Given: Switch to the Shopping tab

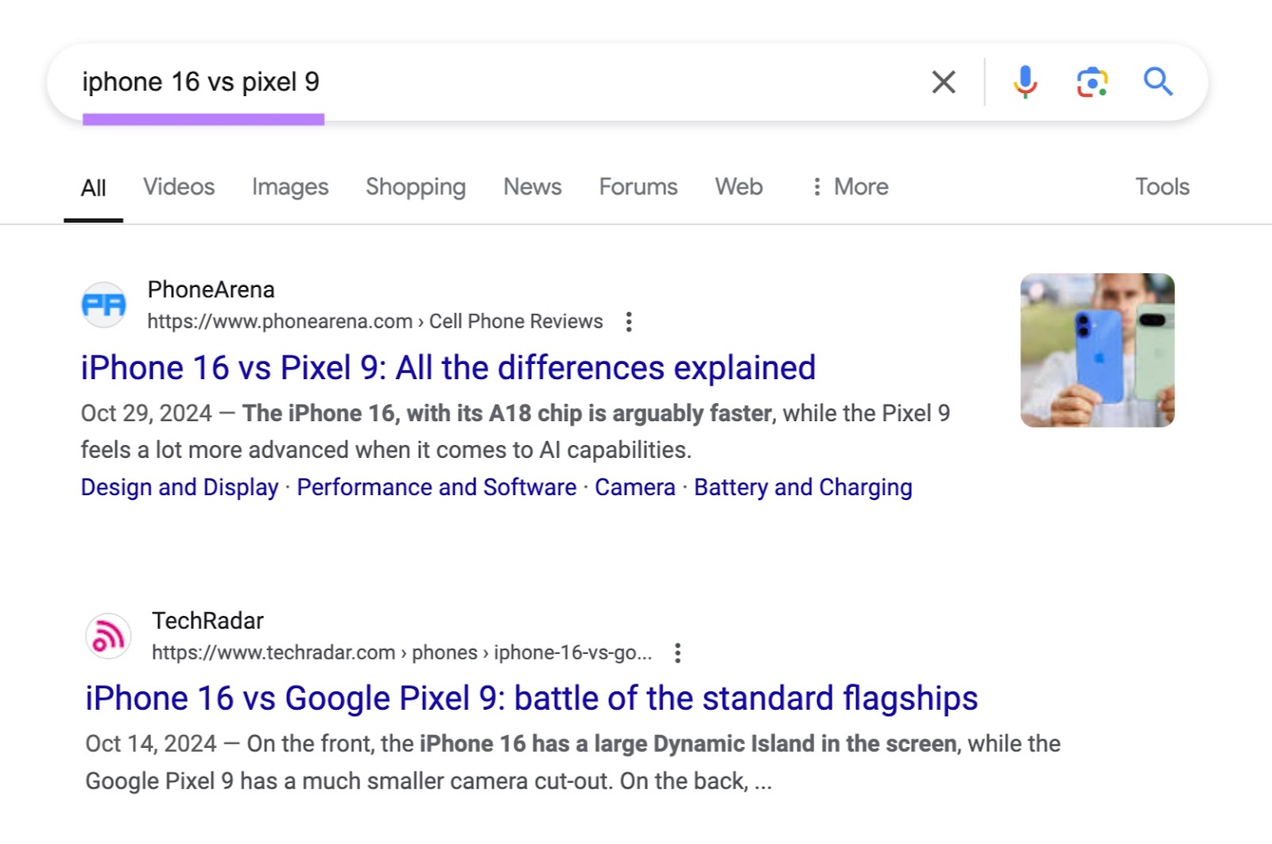Looking at the screenshot, I should (x=416, y=187).
